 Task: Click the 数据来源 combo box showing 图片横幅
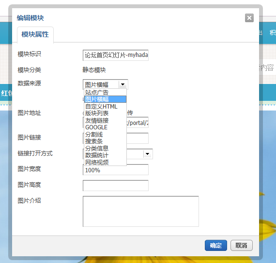(105, 84)
